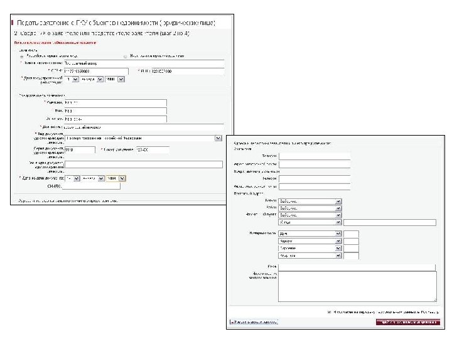This screenshot has width=452, height=339.
Task: Click the СНИЛС input field
Action: tap(91, 186)
